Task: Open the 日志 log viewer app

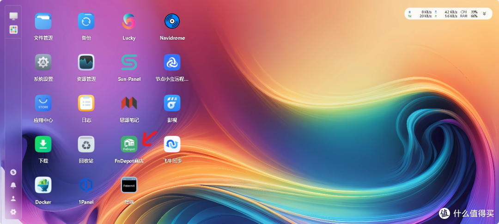Action: pos(86,103)
